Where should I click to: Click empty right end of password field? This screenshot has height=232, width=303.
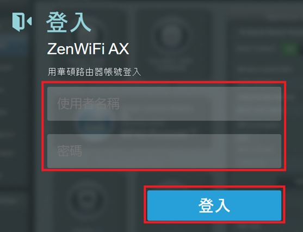(251, 151)
